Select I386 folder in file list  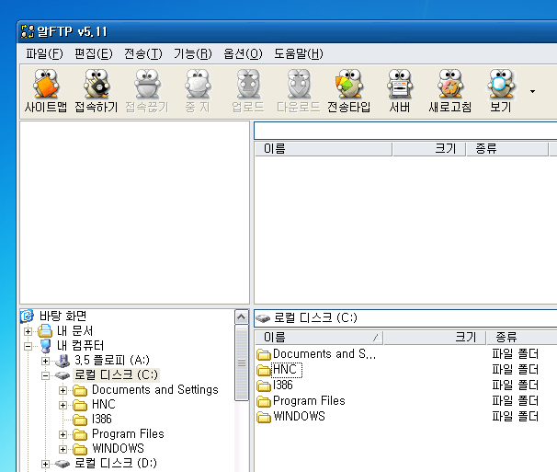point(283,385)
